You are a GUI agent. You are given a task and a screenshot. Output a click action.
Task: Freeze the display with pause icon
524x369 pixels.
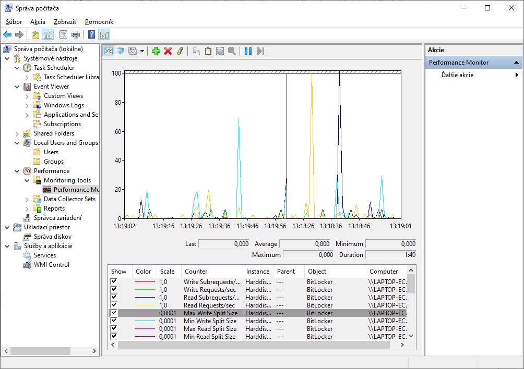pyautogui.click(x=248, y=51)
